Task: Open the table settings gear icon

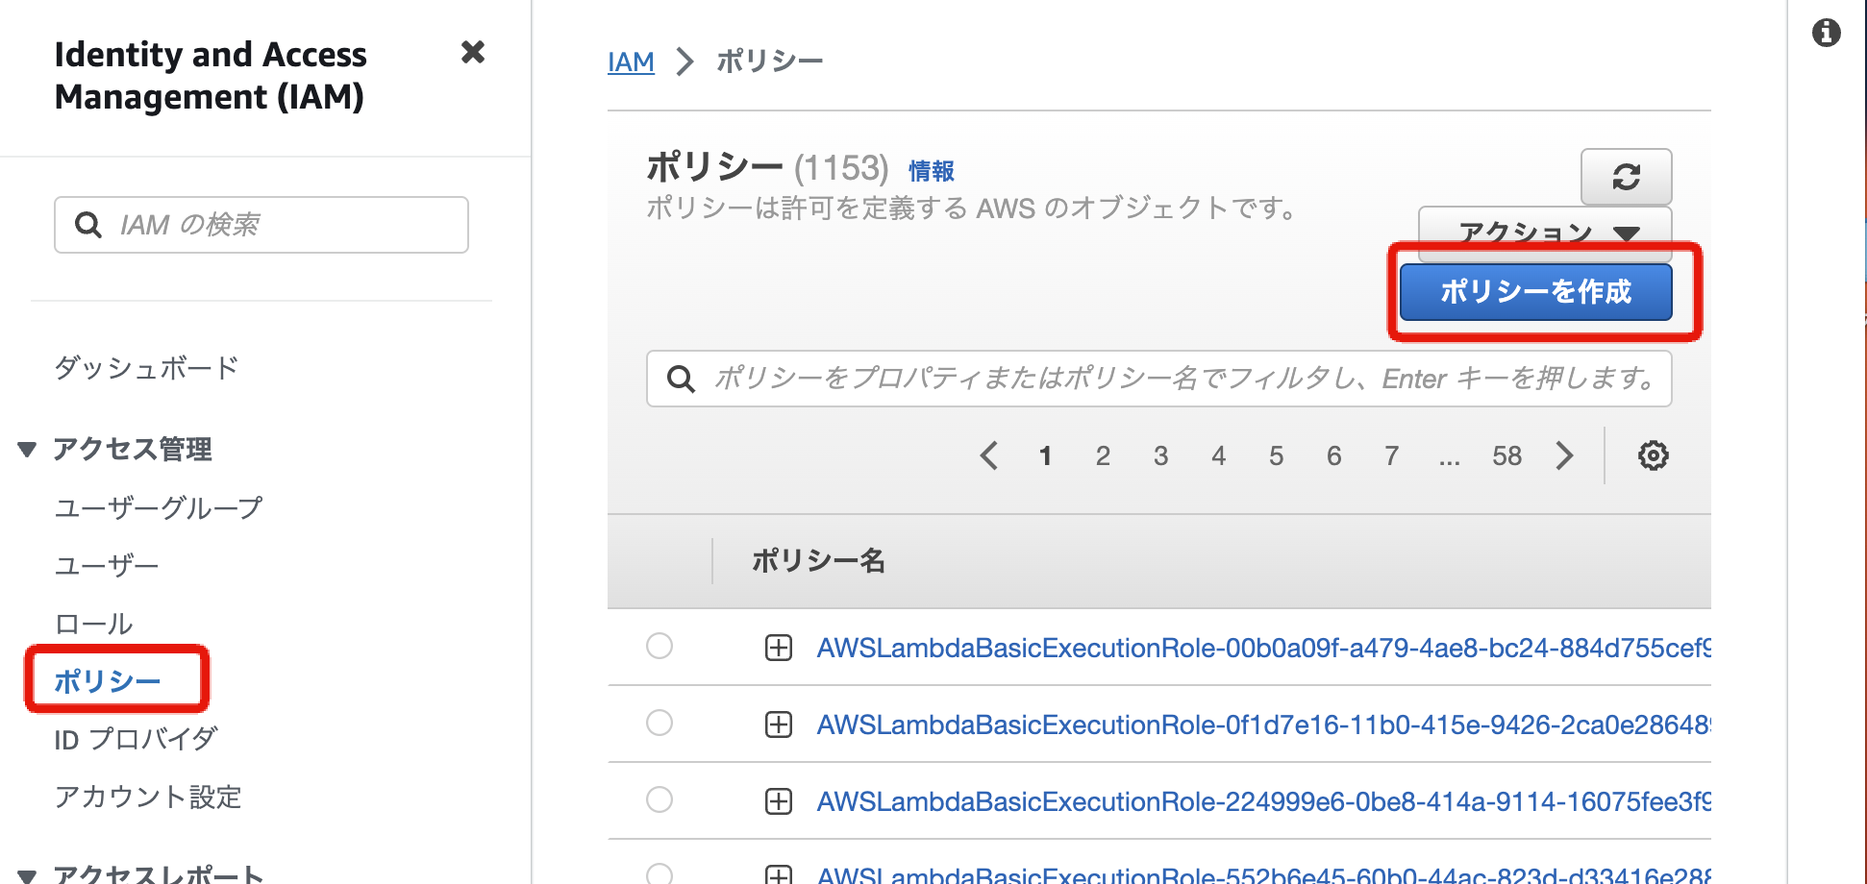Action: click(1653, 455)
